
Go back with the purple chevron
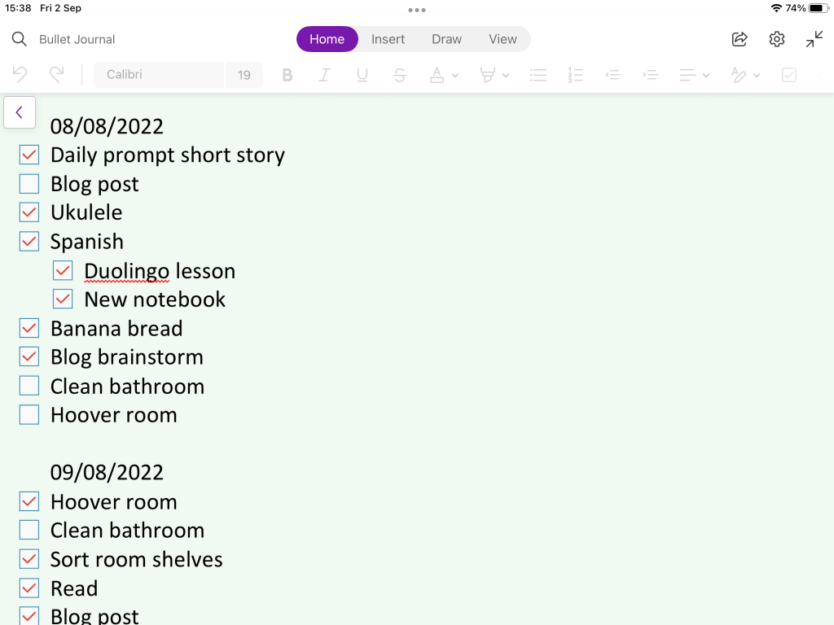click(20, 112)
